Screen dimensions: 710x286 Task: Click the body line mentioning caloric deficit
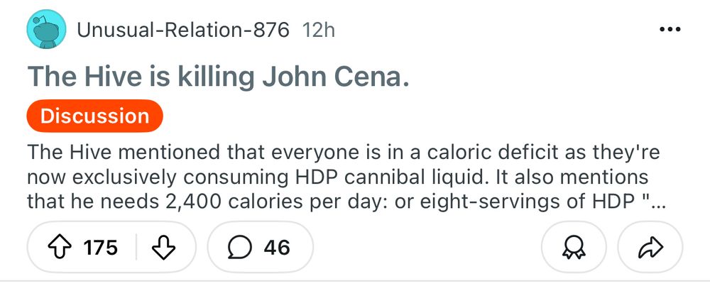point(343,153)
